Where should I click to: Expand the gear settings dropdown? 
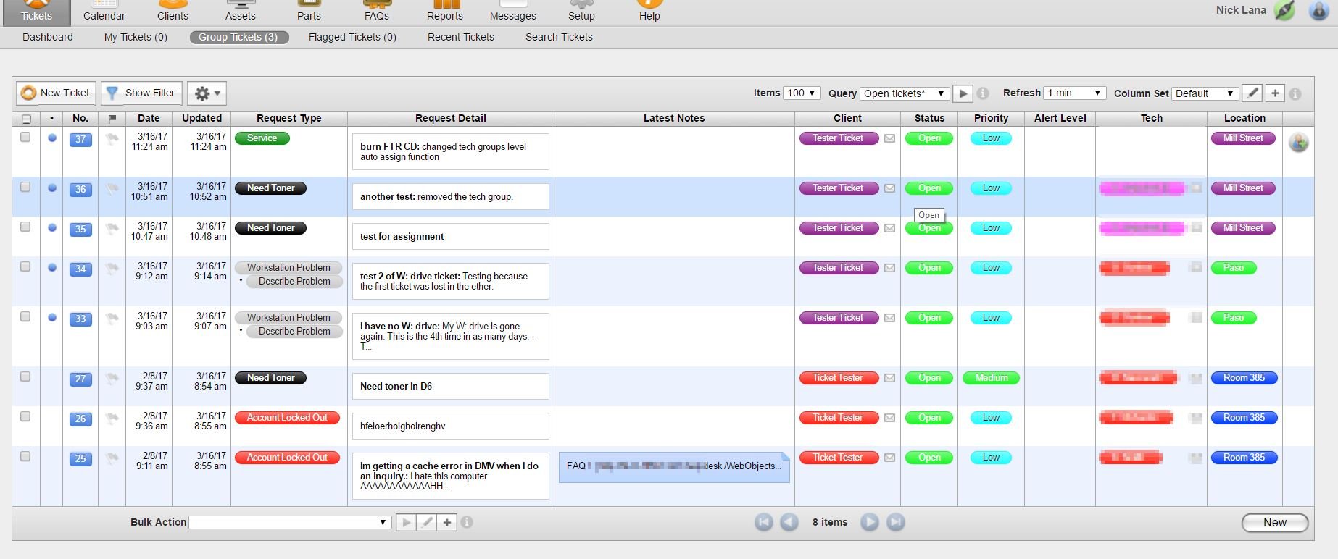coord(207,93)
